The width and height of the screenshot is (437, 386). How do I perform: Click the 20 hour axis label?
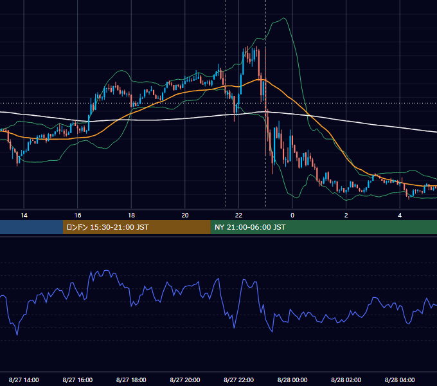pos(185,216)
